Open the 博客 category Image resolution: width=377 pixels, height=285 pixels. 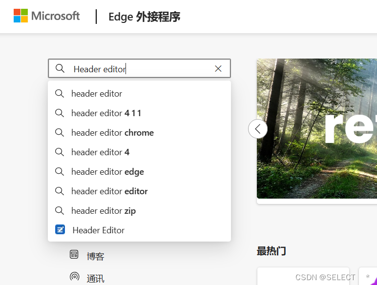[x=95, y=256]
